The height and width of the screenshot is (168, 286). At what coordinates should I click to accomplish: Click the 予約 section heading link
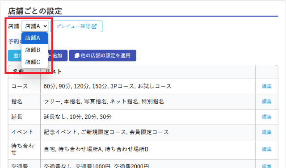pos(15,41)
